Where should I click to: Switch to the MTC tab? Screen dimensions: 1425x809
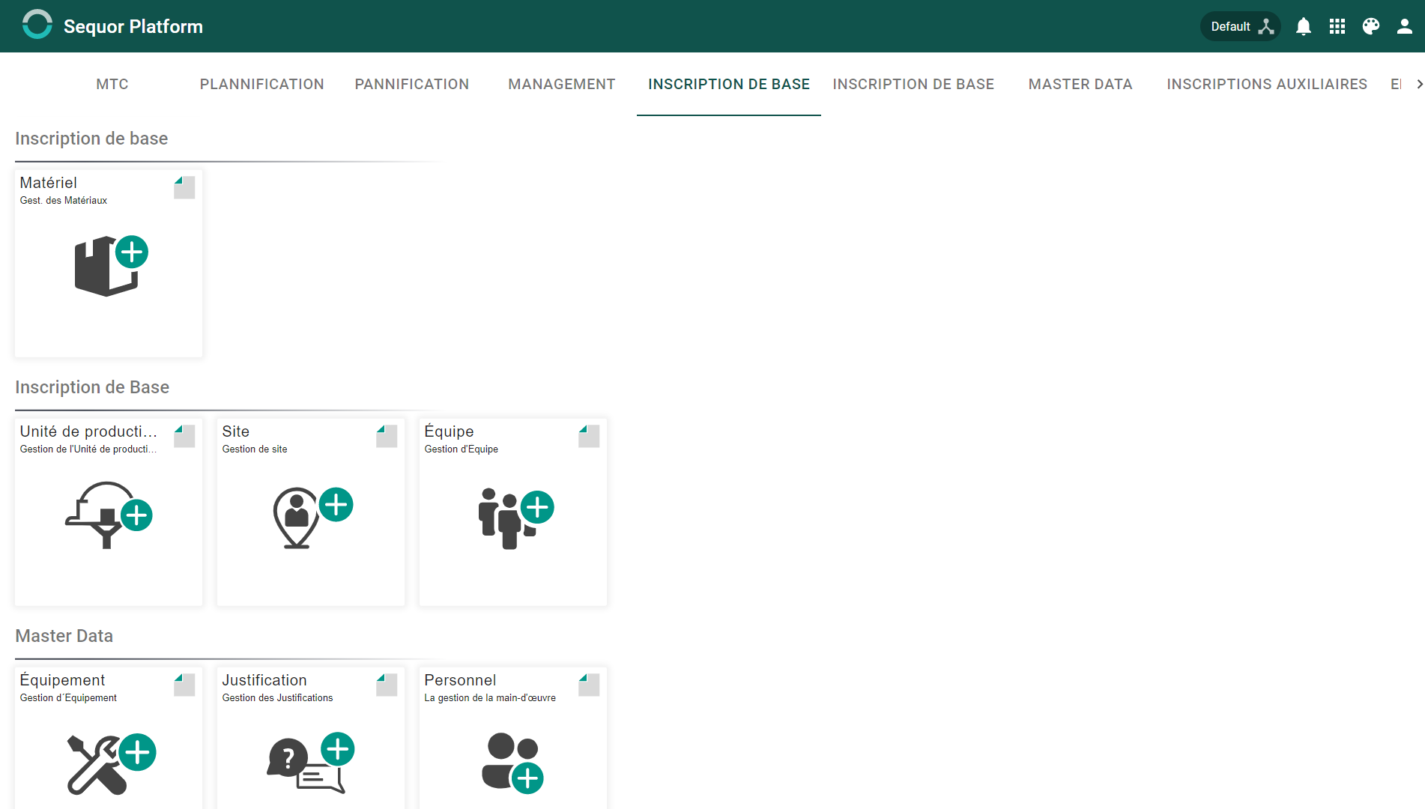(x=112, y=84)
